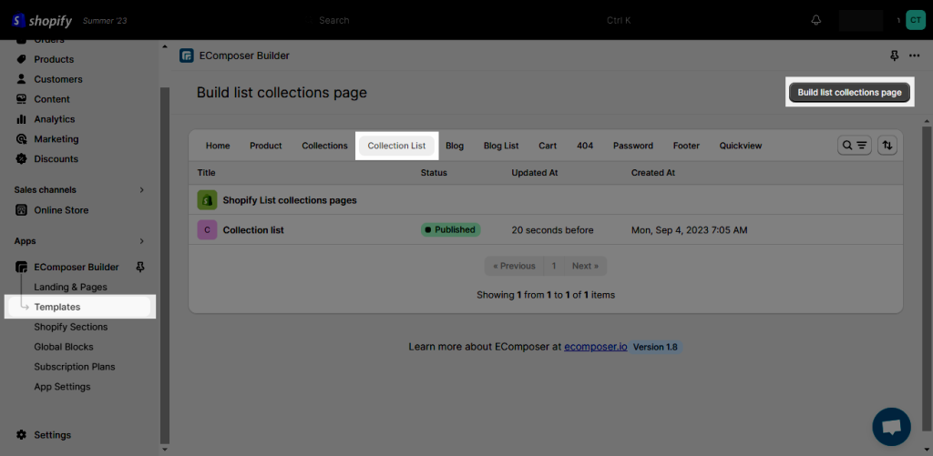The width and height of the screenshot is (933, 456).
Task: Switch to the Cart tab
Action: tap(548, 146)
